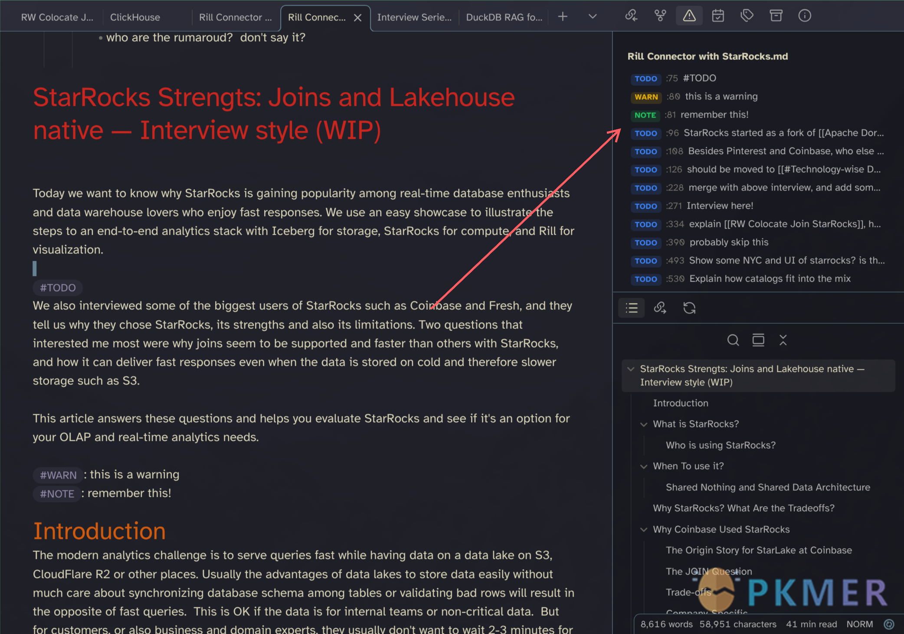Click the #TODO tag in the note

click(x=58, y=288)
